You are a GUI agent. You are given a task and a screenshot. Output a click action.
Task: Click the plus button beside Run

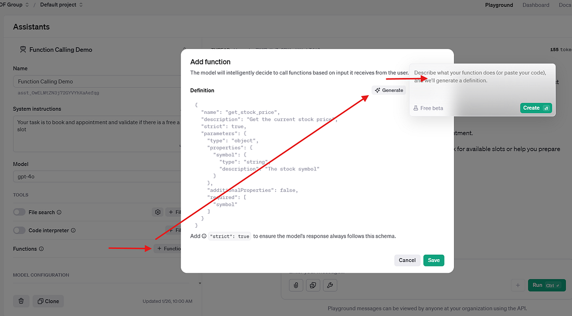pyautogui.click(x=517, y=285)
